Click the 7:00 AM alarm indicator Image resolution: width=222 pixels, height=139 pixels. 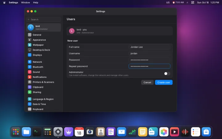[178, 2]
